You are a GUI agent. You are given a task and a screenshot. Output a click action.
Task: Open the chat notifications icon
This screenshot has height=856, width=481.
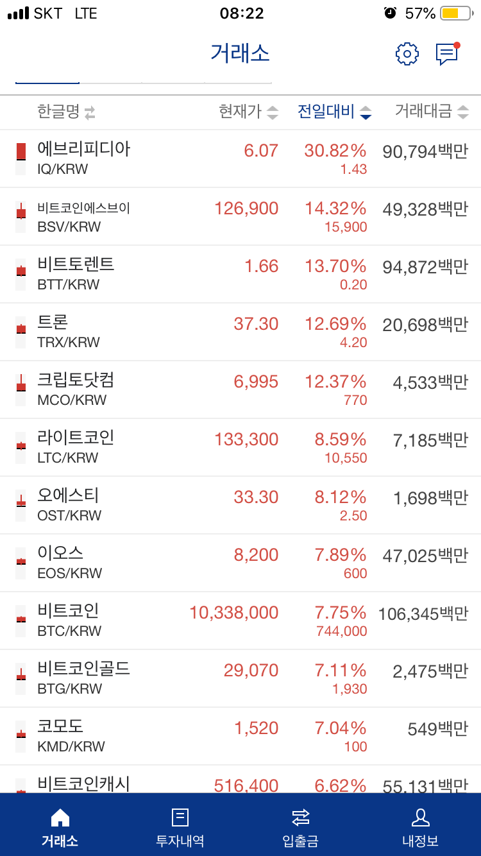click(447, 54)
